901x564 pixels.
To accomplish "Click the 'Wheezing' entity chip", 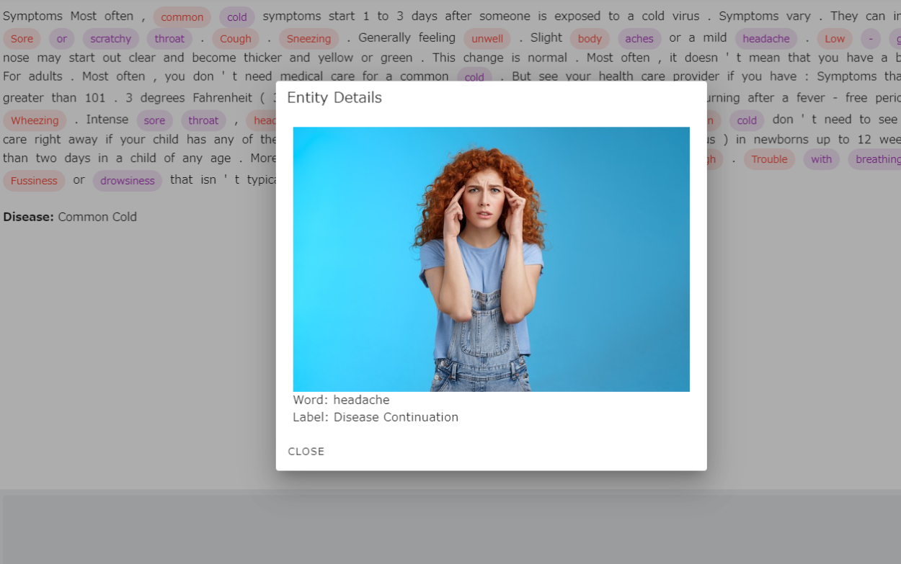I will 35,121.
